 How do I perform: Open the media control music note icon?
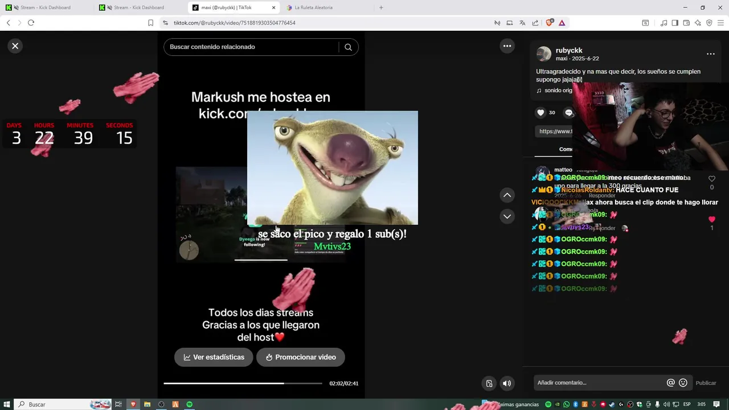point(664,23)
